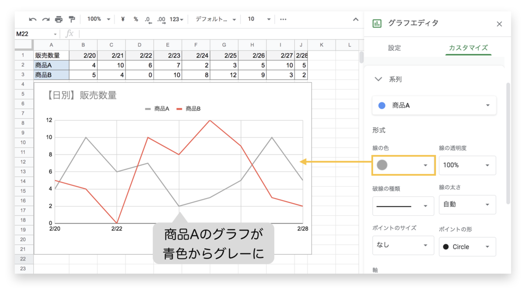Screen dimensions: 525x299
Task: Apply yen currency format
Action: [x=123, y=19]
